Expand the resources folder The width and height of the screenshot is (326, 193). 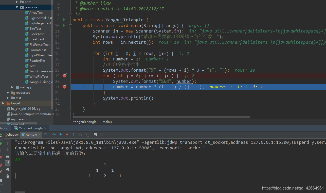click(8, 93)
